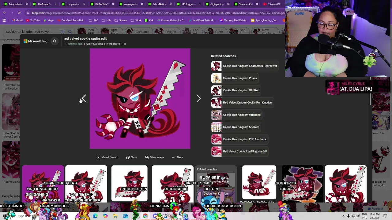Click the browser Back arrow

pyautogui.click(x=4, y=13)
